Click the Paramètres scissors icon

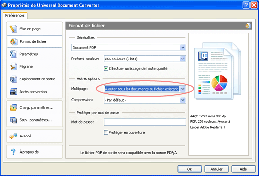pyautogui.click(x=13, y=54)
